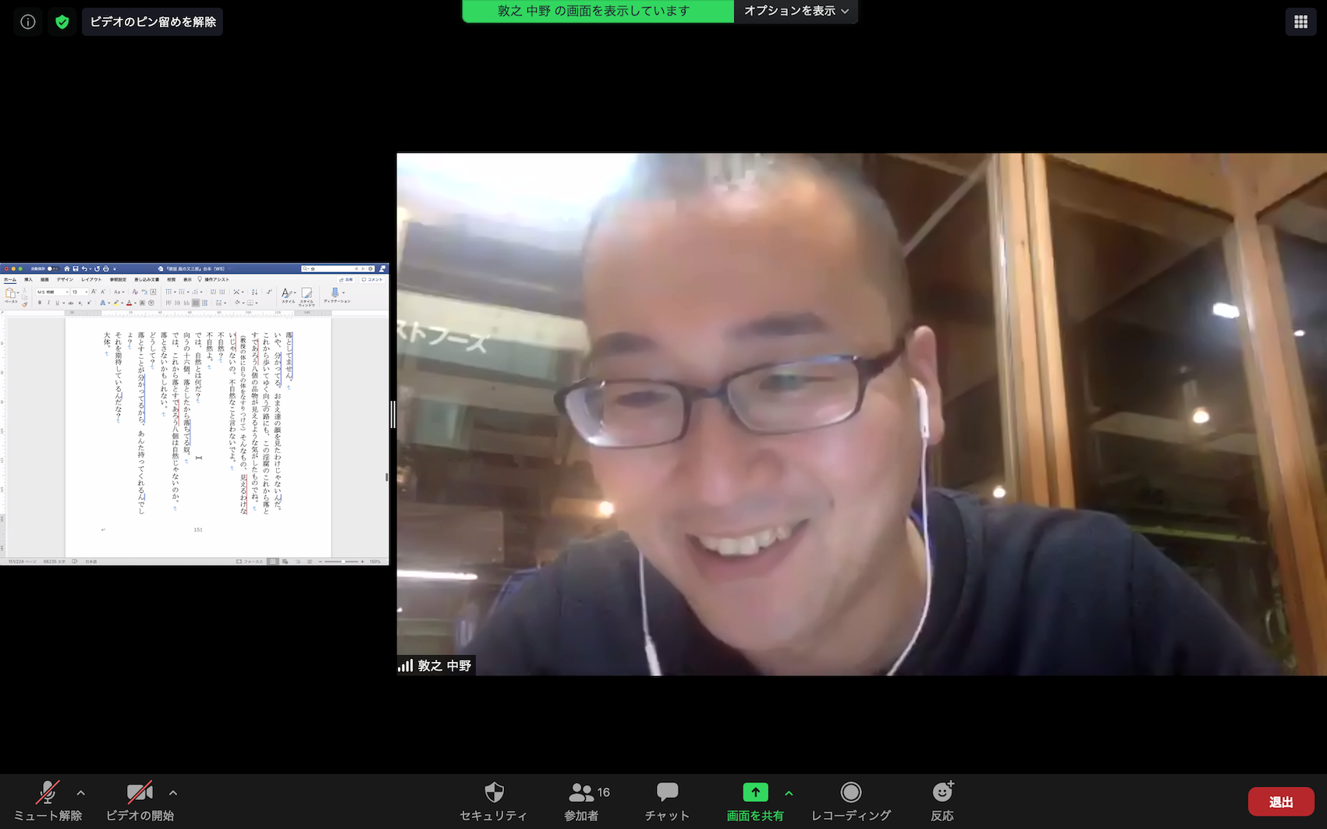Click the green encryption shield icon
The height and width of the screenshot is (829, 1327).
coord(62,22)
